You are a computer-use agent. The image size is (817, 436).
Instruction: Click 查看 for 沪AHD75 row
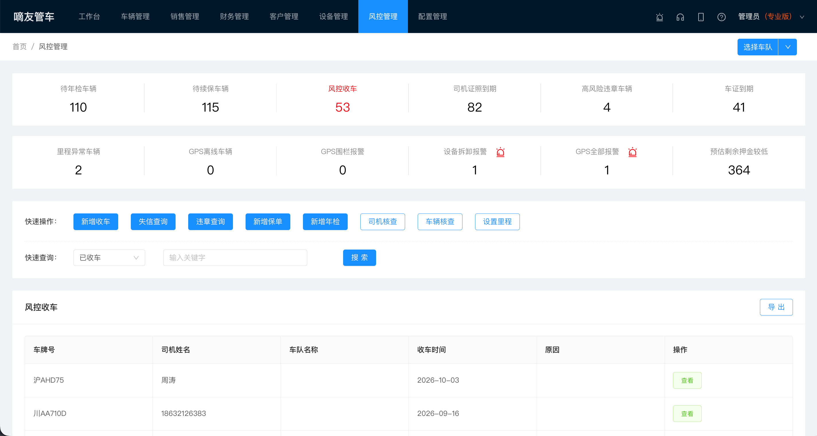pyautogui.click(x=687, y=380)
